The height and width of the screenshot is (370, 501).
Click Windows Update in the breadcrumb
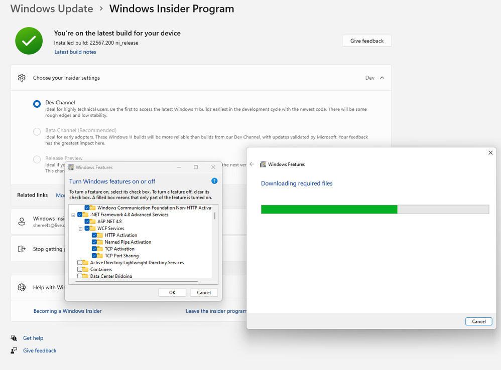(52, 9)
